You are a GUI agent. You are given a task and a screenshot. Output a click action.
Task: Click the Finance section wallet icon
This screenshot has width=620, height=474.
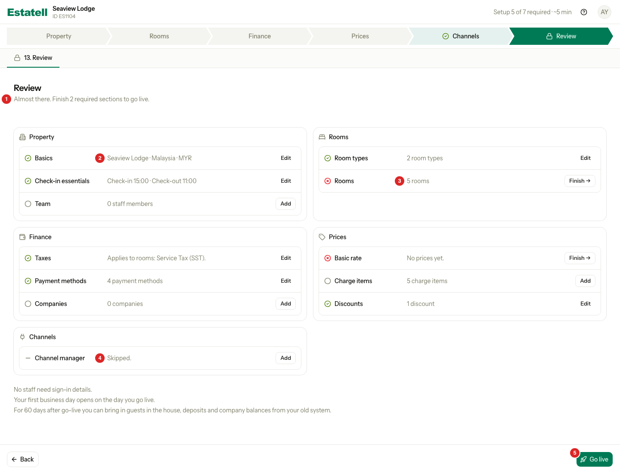[22, 237]
